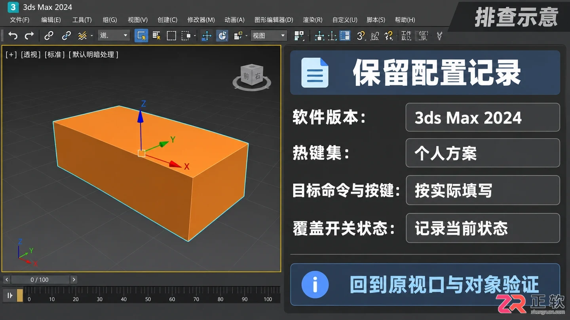The height and width of the screenshot is (320, 570).
Task: Click the 个人方案 hotkey set field
Action: 483,153
